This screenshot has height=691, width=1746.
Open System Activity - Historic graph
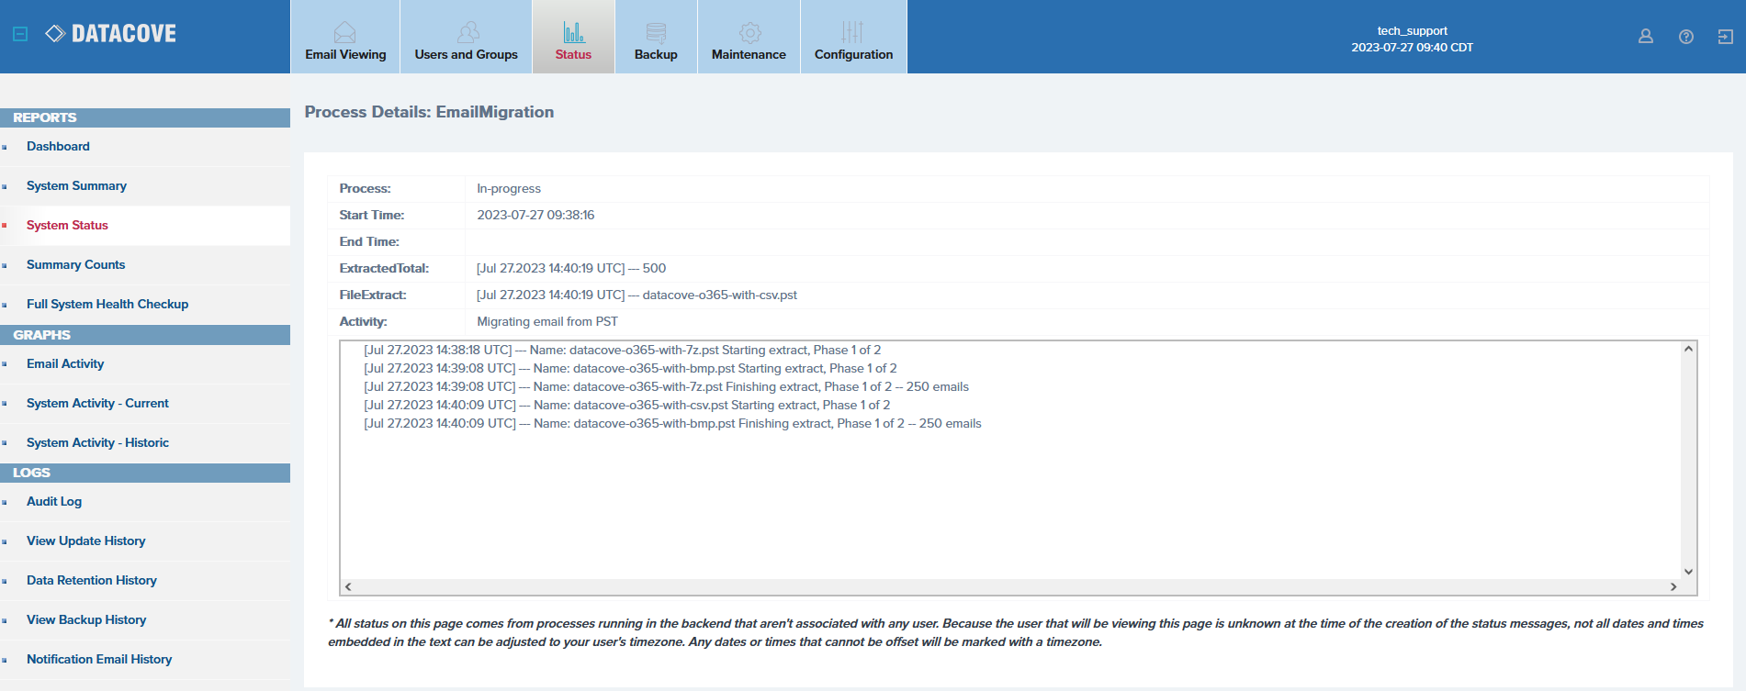point(97,443)
